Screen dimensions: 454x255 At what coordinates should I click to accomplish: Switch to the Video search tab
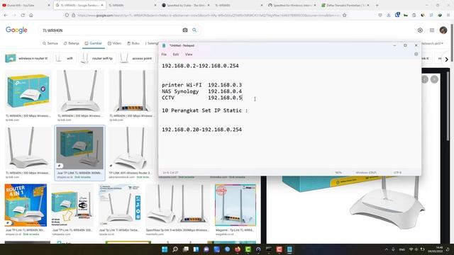point(114,43)
